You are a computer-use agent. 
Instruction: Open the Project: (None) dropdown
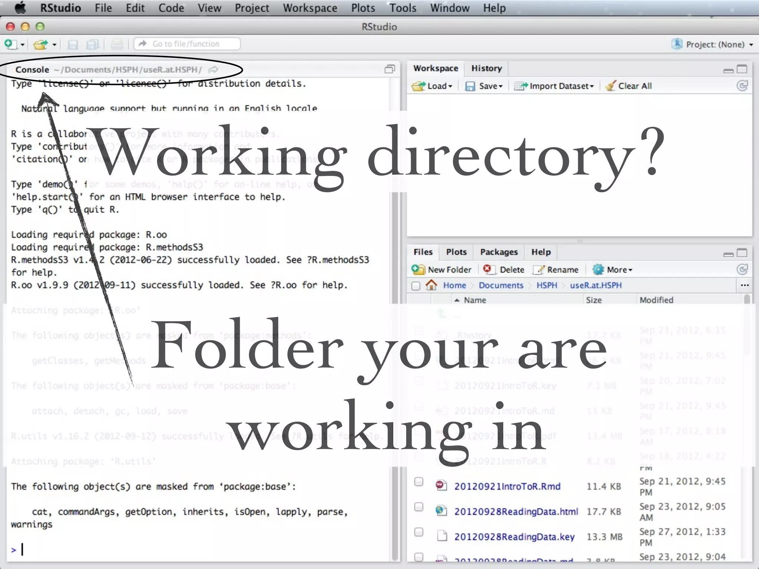click(712, 44)
